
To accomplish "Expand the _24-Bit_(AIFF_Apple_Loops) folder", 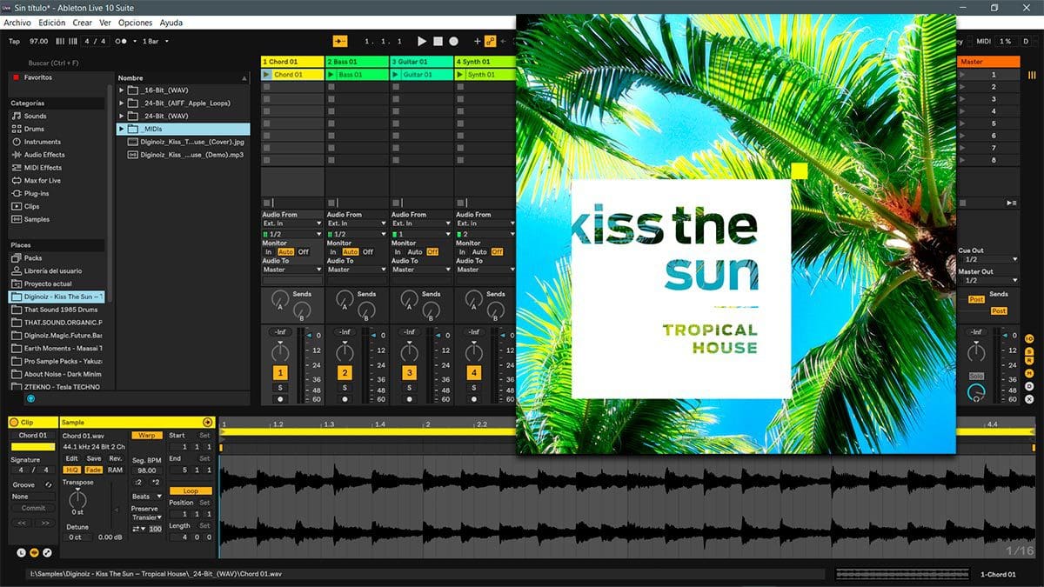I will coord(122,103).
